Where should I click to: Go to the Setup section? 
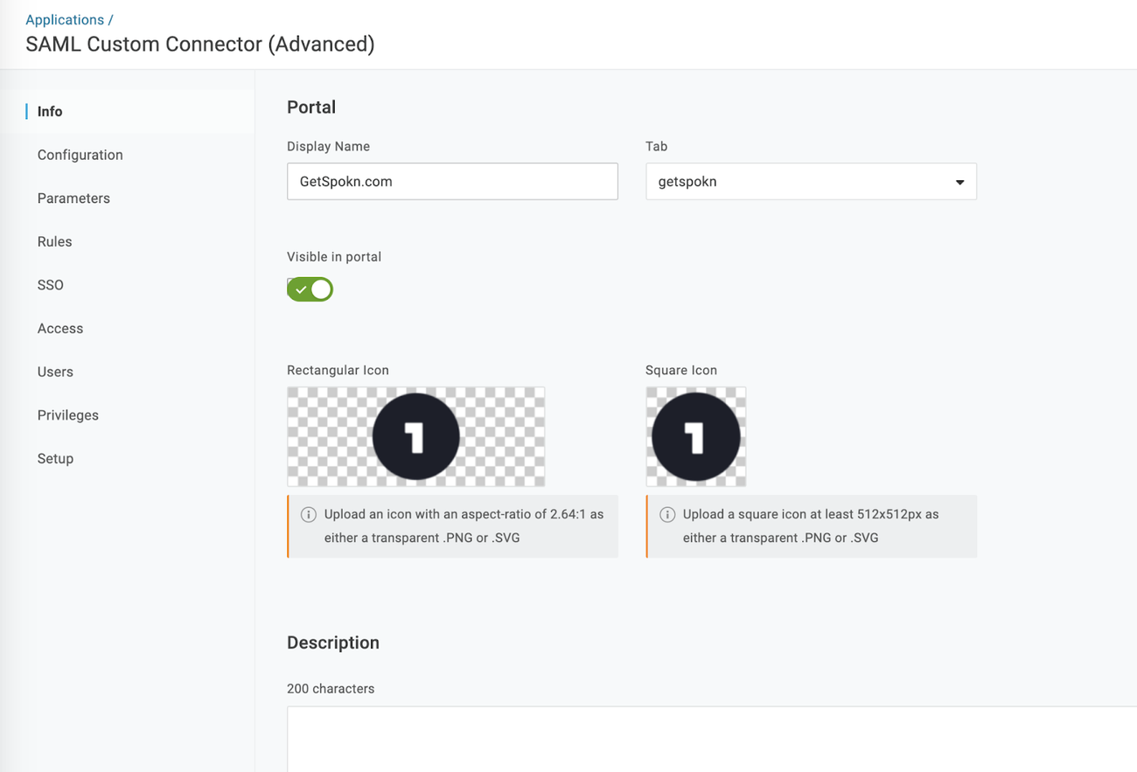(55, 458)
